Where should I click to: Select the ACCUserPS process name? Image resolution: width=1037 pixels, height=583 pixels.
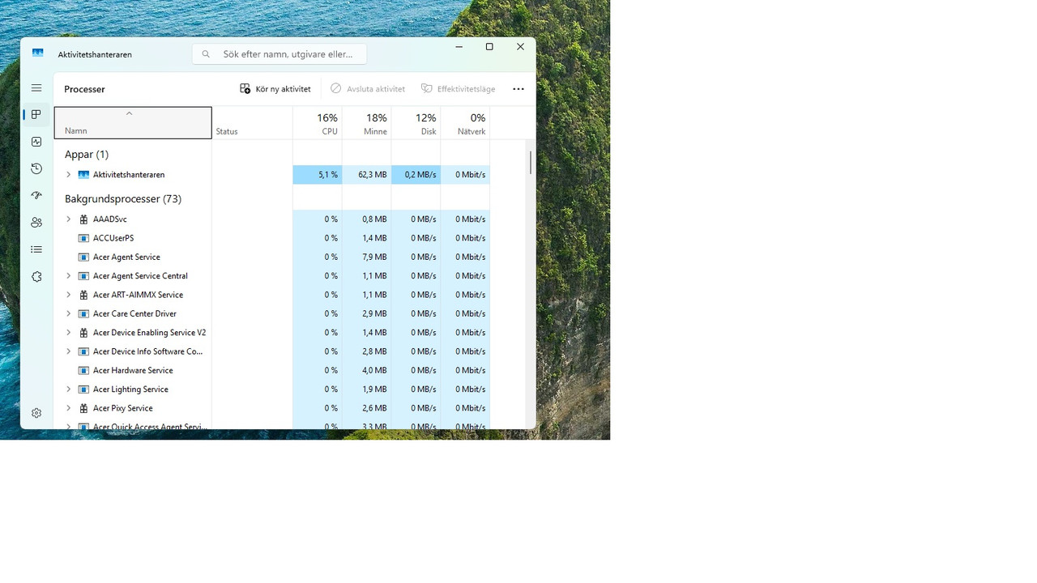click(113, 238)
